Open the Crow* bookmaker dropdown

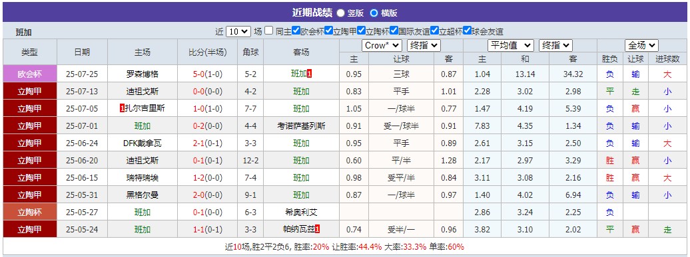tap(382, 45)
